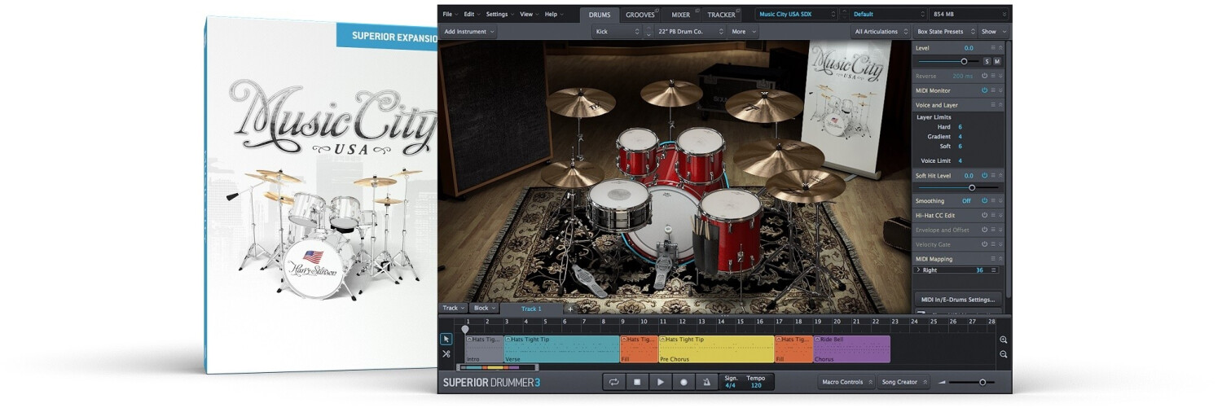This screenshot has width=1222, height=408.
Task: Click the Record button
Action: tap(684, 382)
